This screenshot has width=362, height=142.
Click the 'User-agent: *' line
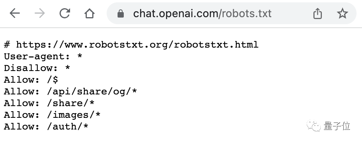click(43, 57)
